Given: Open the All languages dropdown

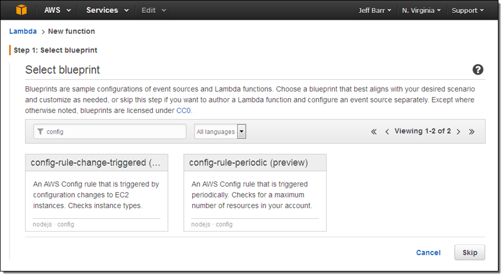Looking at the screenshot, I should 220,131.
